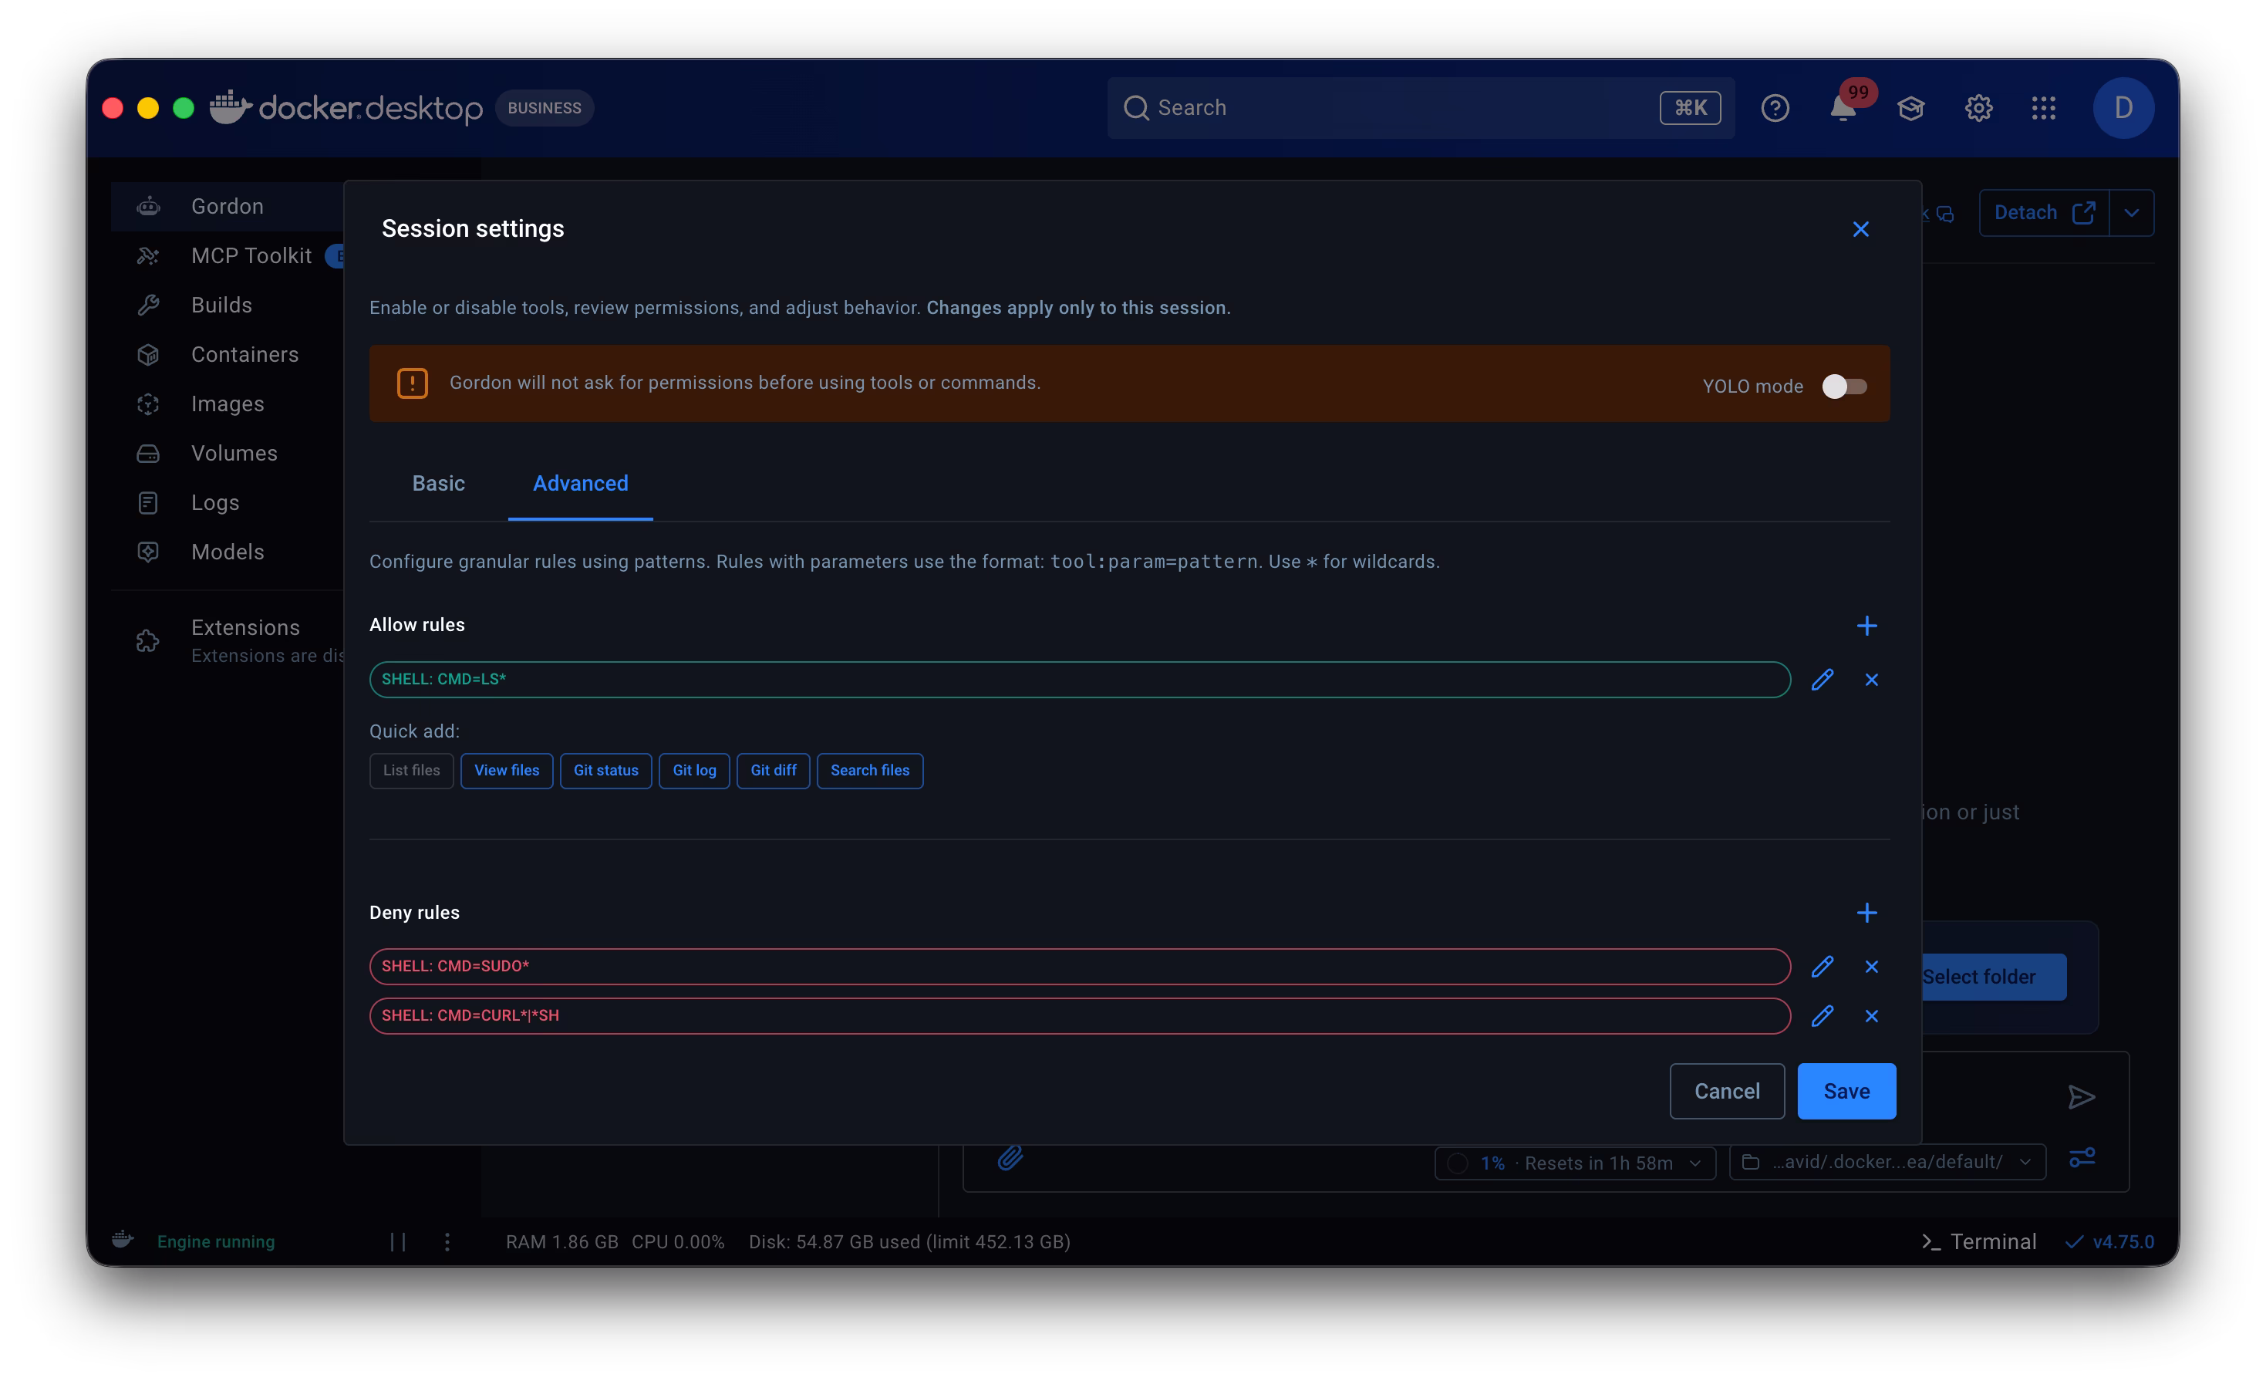Open notifications bell with 99 badge
This screenshot has width=2266, height=1381.
pos(1843,108)
